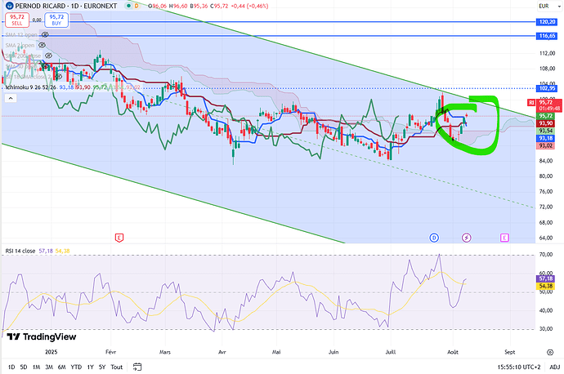Select the YTD time range
Viewport: 564px width, 374px height.
click(x=78, y=367)
